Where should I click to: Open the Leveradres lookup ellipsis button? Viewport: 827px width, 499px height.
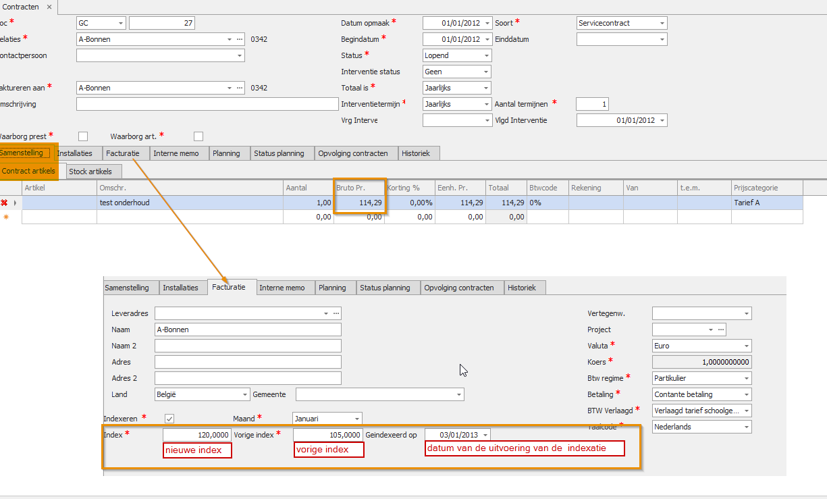(336, 313)
